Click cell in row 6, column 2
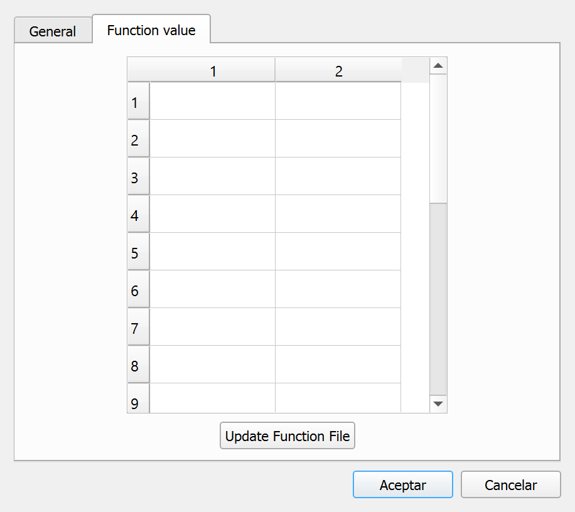 (x=338, y=289)
